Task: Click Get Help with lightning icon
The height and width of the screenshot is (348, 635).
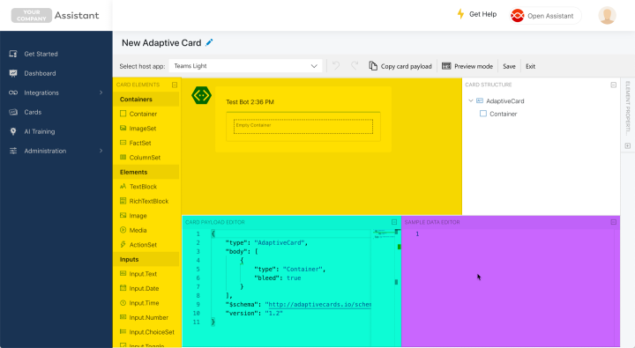Action: (476, 14)
